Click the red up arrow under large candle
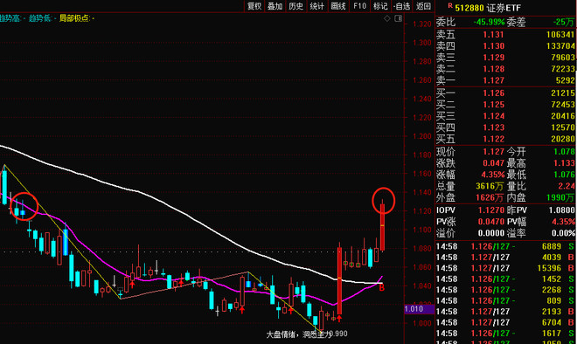 [x=339, y=318]
